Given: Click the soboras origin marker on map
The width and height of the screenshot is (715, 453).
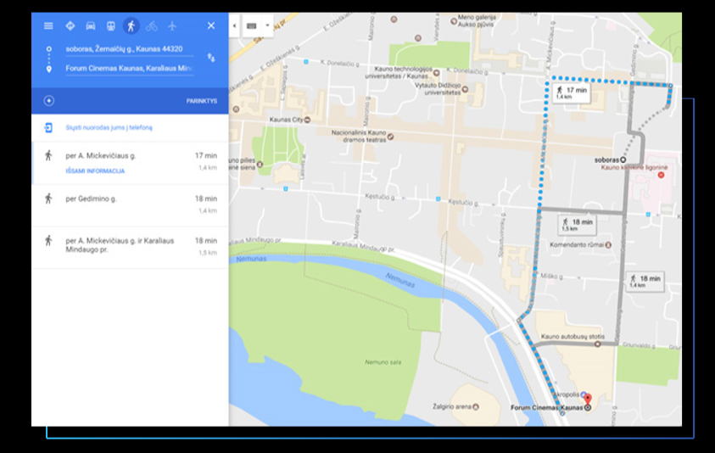Looking at the screenshot, I should (x=623, y=159).
